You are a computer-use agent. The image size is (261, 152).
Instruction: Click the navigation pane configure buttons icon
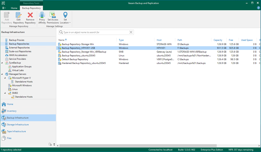pos(50,144)
